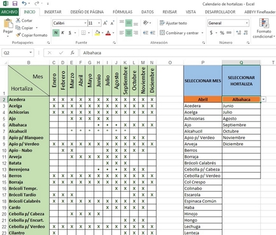Viewport: 276px width, 235px height.
Task: Enable Ajustar texto wrap
Action: [173, 23]
